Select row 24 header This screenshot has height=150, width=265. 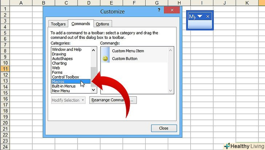point(5,147)
